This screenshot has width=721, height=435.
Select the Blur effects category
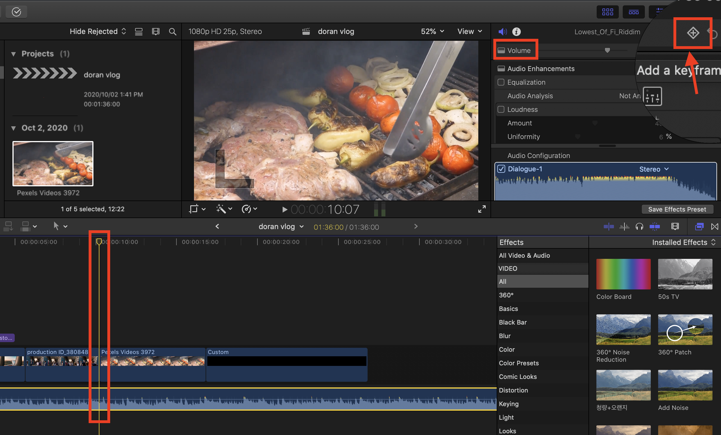click(x=505, y=336)
